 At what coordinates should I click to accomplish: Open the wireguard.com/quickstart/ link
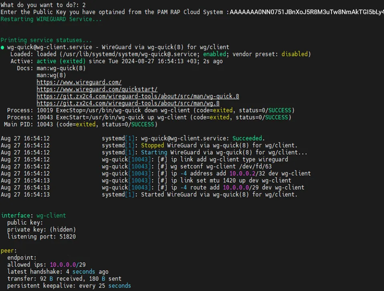click(x=97, y=89)
